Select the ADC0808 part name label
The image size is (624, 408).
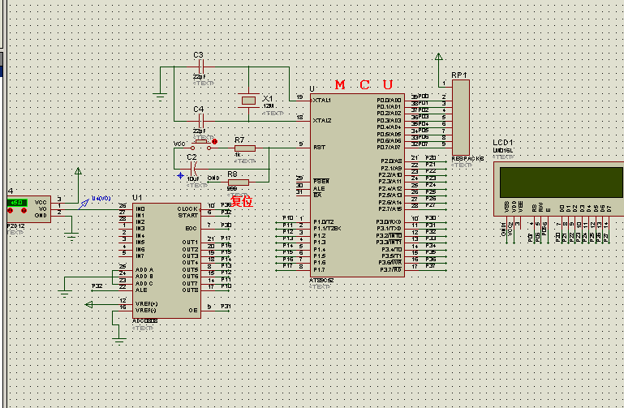145,321
